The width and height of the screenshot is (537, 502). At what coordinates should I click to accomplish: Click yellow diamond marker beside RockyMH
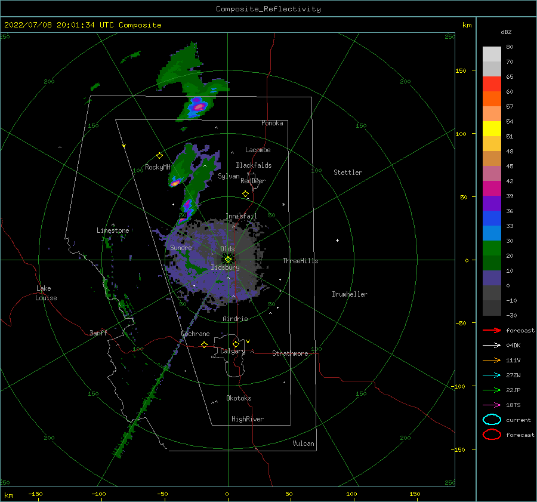[x=159, y=156]
